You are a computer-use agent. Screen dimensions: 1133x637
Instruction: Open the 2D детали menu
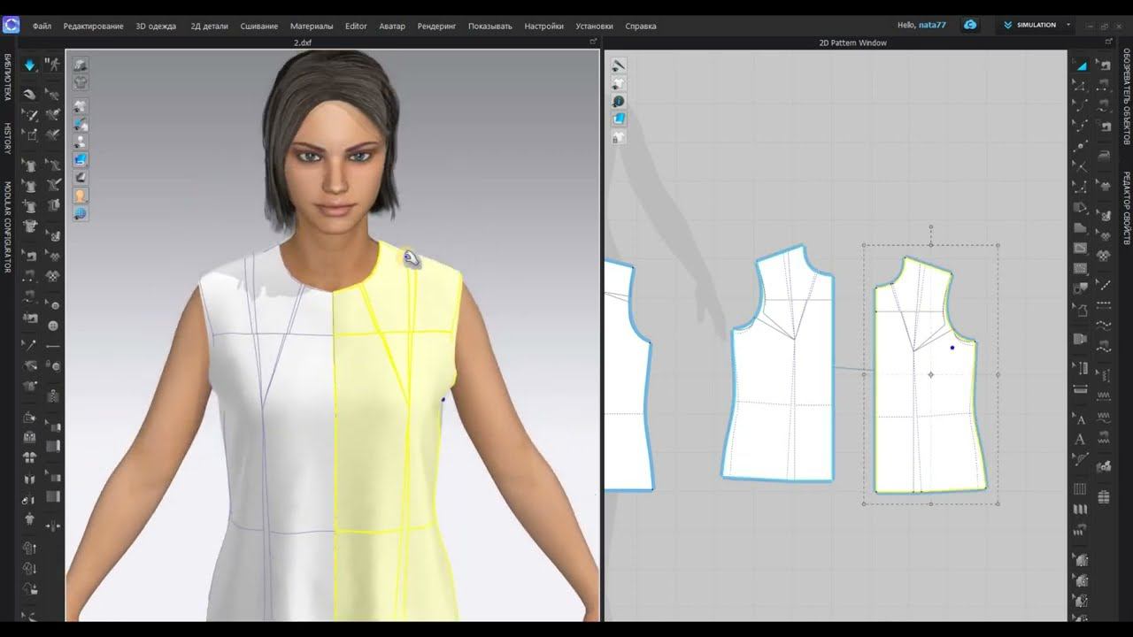(x=209, y=26)
